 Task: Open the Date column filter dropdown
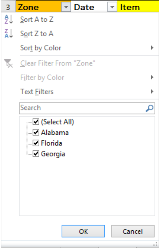click(x=112, y=7)
